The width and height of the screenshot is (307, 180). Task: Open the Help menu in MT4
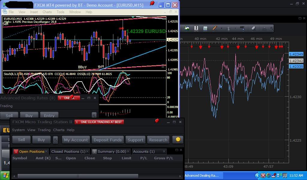click(89, 12)
